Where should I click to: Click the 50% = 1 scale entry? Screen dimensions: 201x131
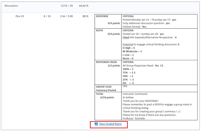tap(128, 76)
